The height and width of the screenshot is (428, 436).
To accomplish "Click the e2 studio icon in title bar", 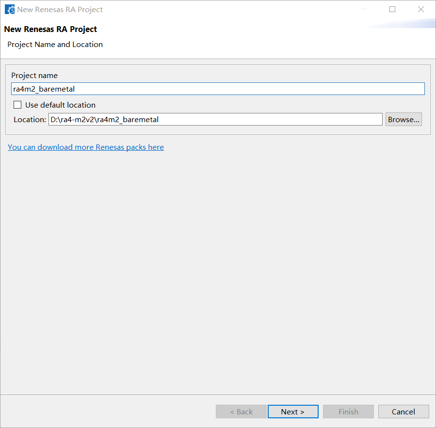I will click(10, 9).
